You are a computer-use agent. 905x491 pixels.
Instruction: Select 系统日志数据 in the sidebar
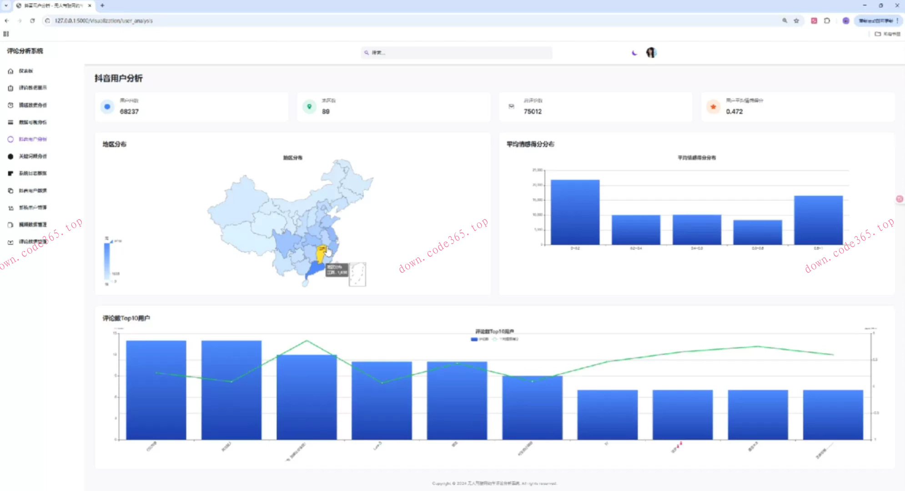click(32, 173)
